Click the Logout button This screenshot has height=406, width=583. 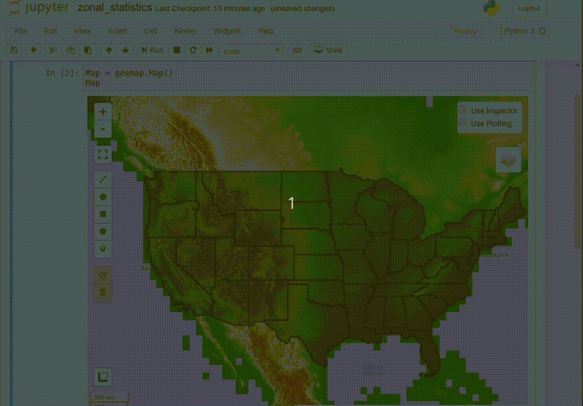coord(529,8)
